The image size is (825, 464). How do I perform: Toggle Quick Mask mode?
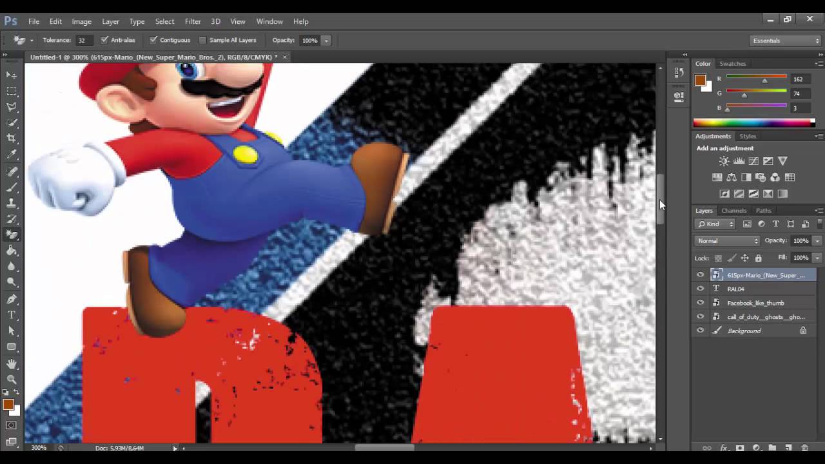pos(12,425)
